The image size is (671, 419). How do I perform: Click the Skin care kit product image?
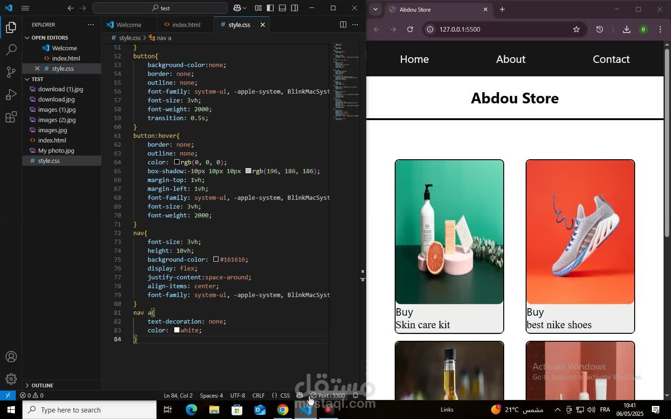(449, 232)
